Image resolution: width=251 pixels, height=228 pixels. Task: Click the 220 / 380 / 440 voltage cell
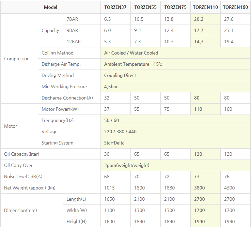pos(120,132)
